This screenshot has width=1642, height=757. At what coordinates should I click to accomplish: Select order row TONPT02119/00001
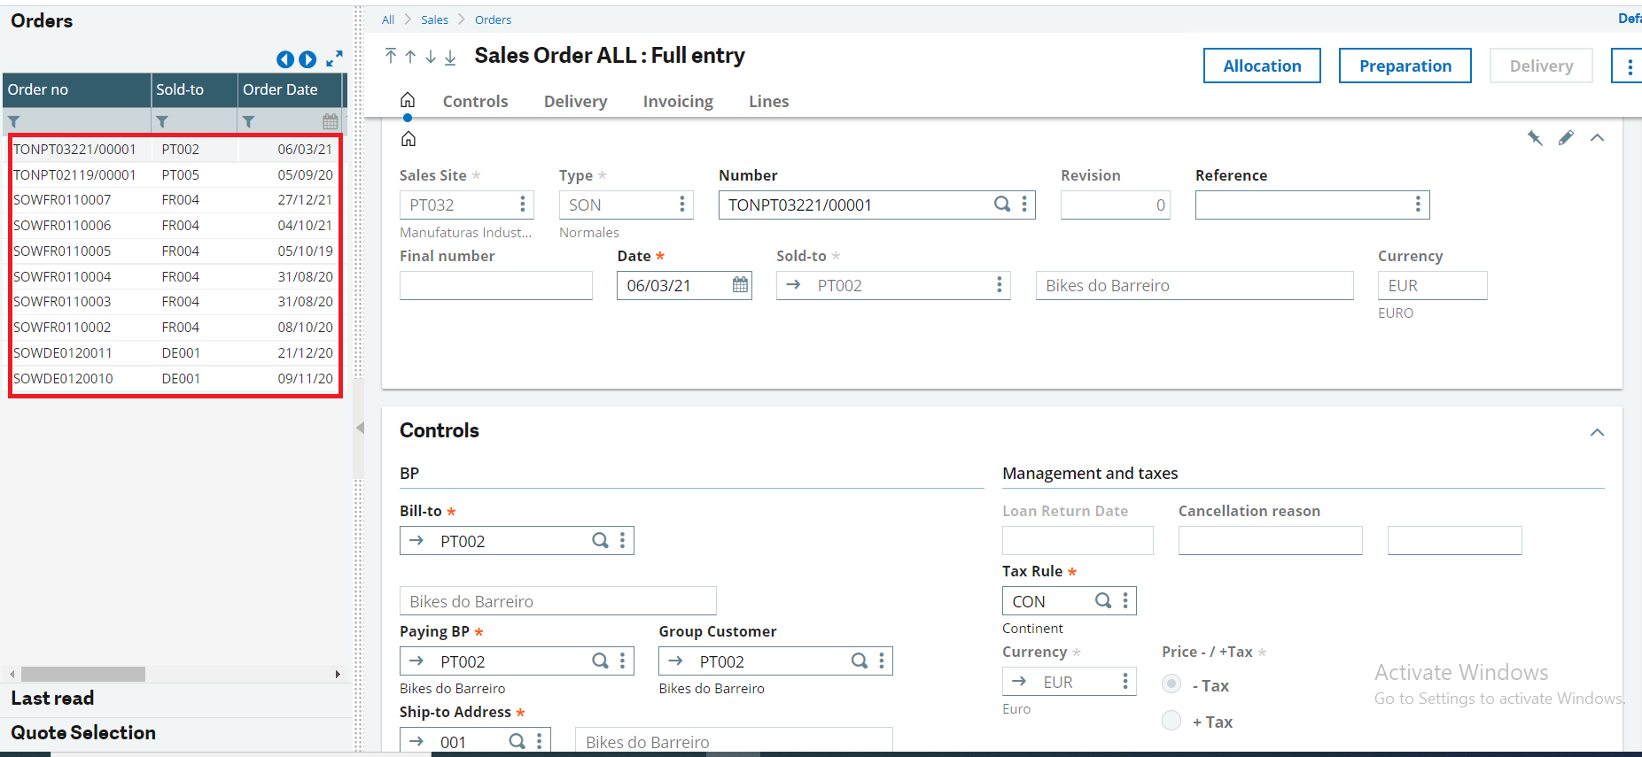pyautogui.click(x=175, y=174)
